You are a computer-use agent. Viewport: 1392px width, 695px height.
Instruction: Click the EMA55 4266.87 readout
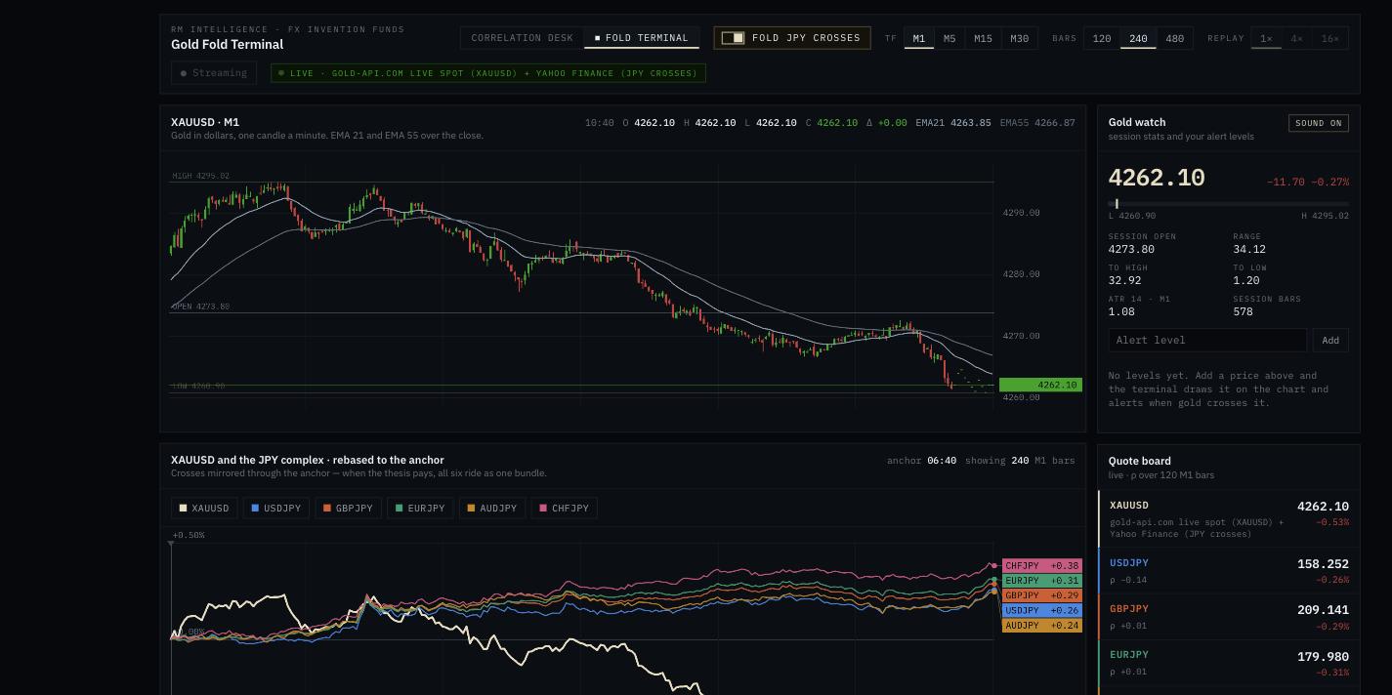[1037, 123]
